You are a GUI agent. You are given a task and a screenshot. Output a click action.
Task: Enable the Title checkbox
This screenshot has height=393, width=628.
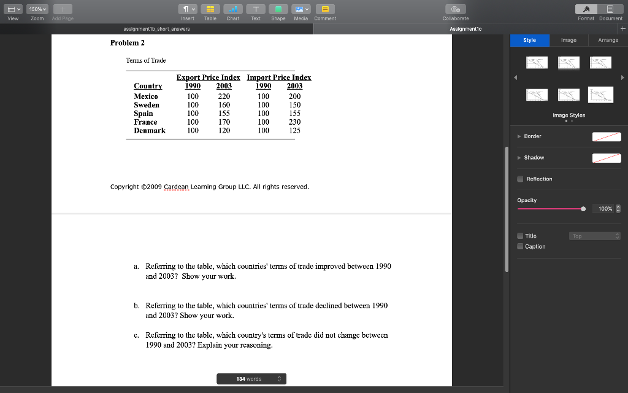519,236
